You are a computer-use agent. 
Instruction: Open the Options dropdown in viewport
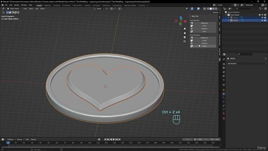click(216, 13)
